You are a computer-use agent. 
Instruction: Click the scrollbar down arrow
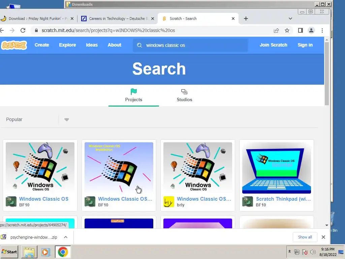pos(327,225)
